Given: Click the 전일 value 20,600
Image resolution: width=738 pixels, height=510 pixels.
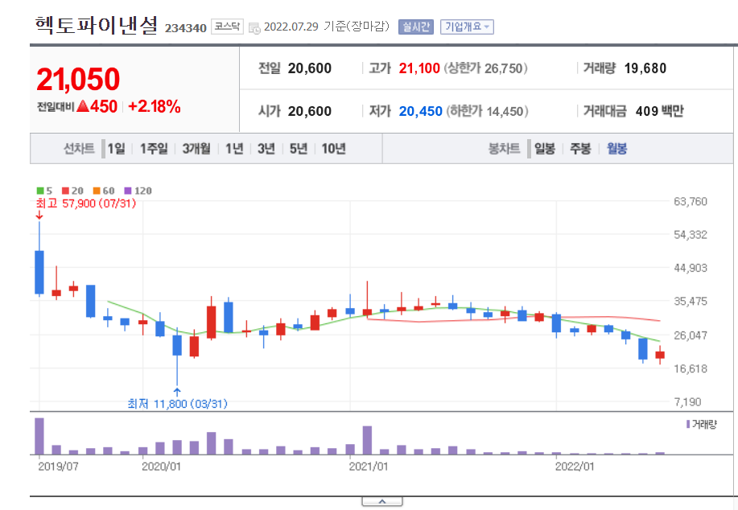Looking at the screenshot, I should (x=310, y=68).
